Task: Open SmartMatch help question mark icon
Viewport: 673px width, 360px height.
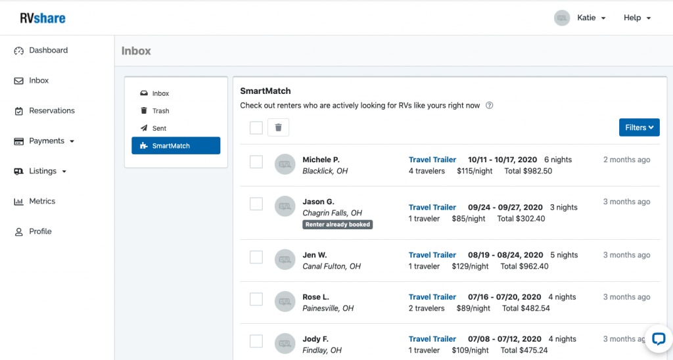Action: point(489,106)
